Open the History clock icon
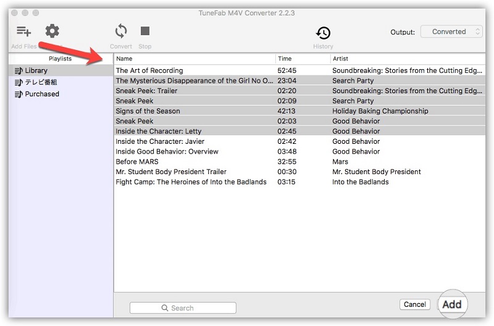 click(323, 33)
